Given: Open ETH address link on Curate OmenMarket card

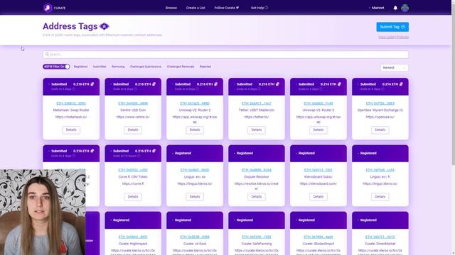Looking at the screenshot, I should 380,237.
